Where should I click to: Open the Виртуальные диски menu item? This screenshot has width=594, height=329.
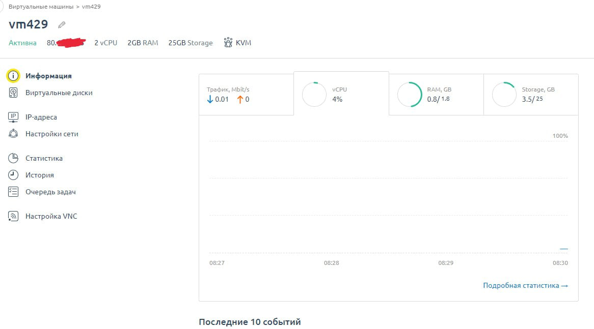click(x=59, y=93)
